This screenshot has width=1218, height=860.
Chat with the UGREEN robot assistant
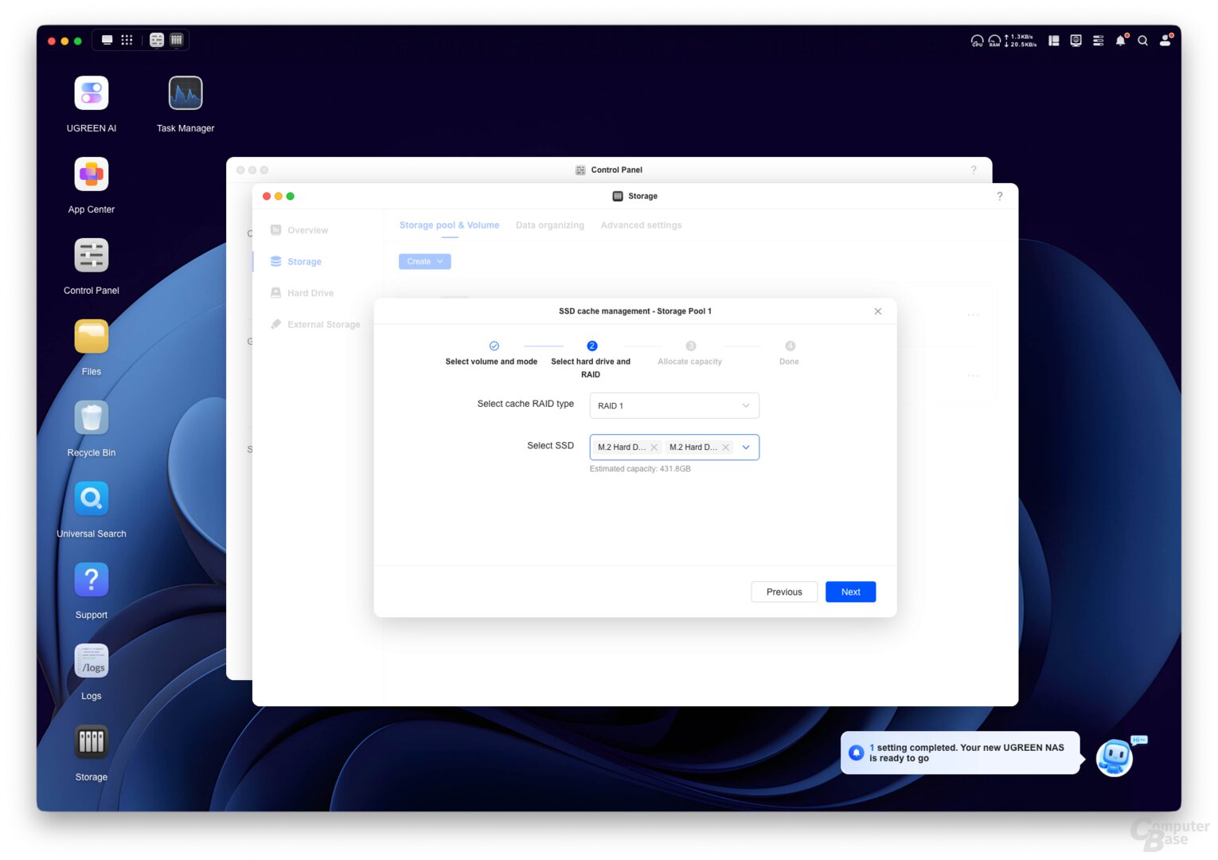click(x=1115, y=757)
